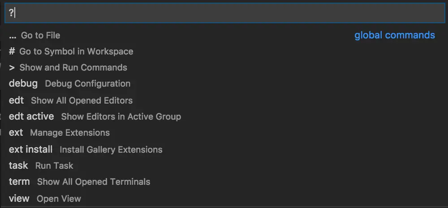This screenshot has width=448, height=208.
Task: Pick Show and Run Commands
Action: tap(73, 67)
